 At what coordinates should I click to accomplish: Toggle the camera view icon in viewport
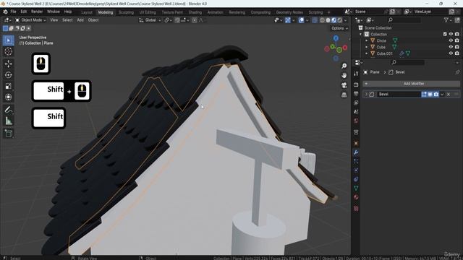(344, 85)
